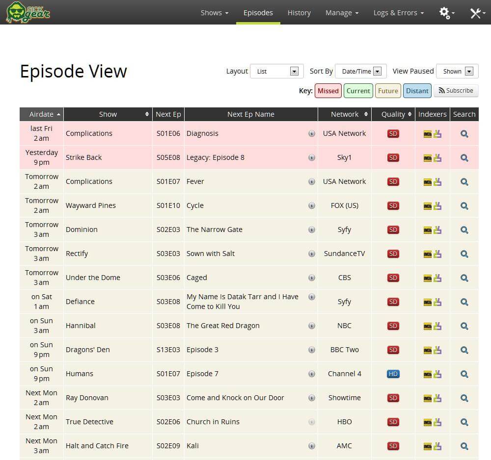Screen dimensions: 491x460
Task: Open the Strike Back show page
Action: click(x=83, y=157)
